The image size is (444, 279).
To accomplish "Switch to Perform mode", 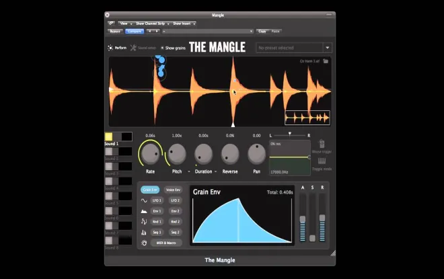I will 117,48.
